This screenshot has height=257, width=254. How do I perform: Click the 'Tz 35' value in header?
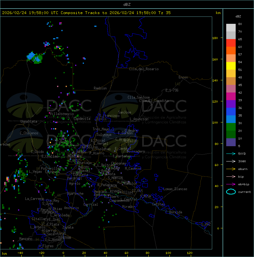[165, 13]
